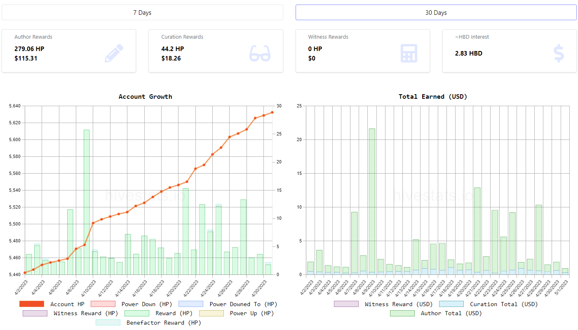
Task: Click the 5,640 y-axis label
Action: pos(14,106)
